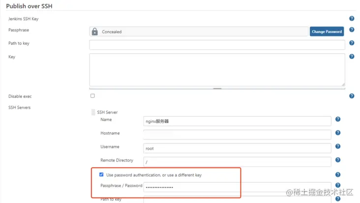Image resolution: width=360 pixels, height=203 pixels.
Task: Grab the SSH Server drag handle
Action: pos(93,112)
